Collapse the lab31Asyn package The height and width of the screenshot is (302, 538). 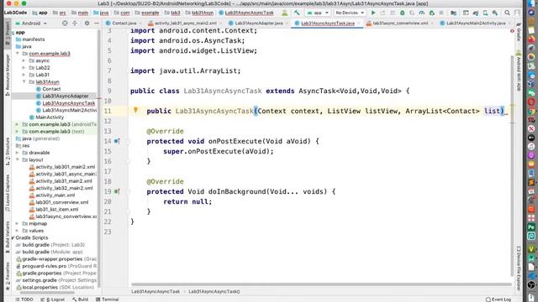click(24, 82)
